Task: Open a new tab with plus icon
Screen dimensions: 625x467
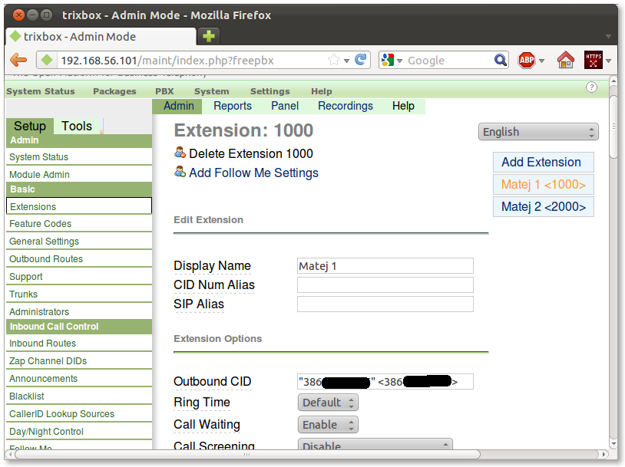Action: click(x=209, y=36)
